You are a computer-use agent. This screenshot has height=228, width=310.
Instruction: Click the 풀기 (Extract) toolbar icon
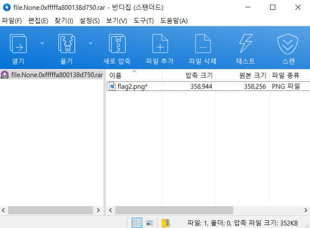[x=66, y=44]
